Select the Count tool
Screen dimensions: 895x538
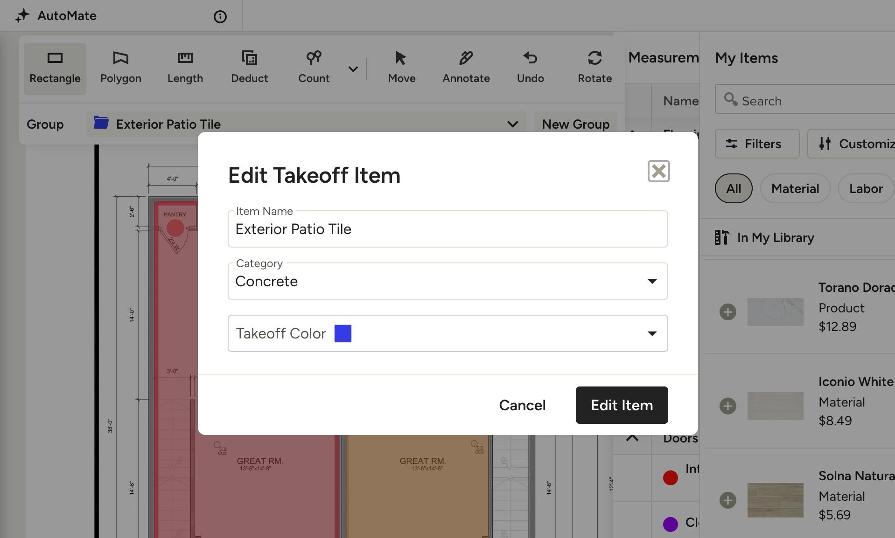[x=314, y=69]
